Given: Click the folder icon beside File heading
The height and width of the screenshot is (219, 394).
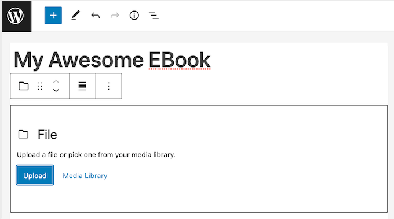Looking at the screenshot, I should 23,134.
